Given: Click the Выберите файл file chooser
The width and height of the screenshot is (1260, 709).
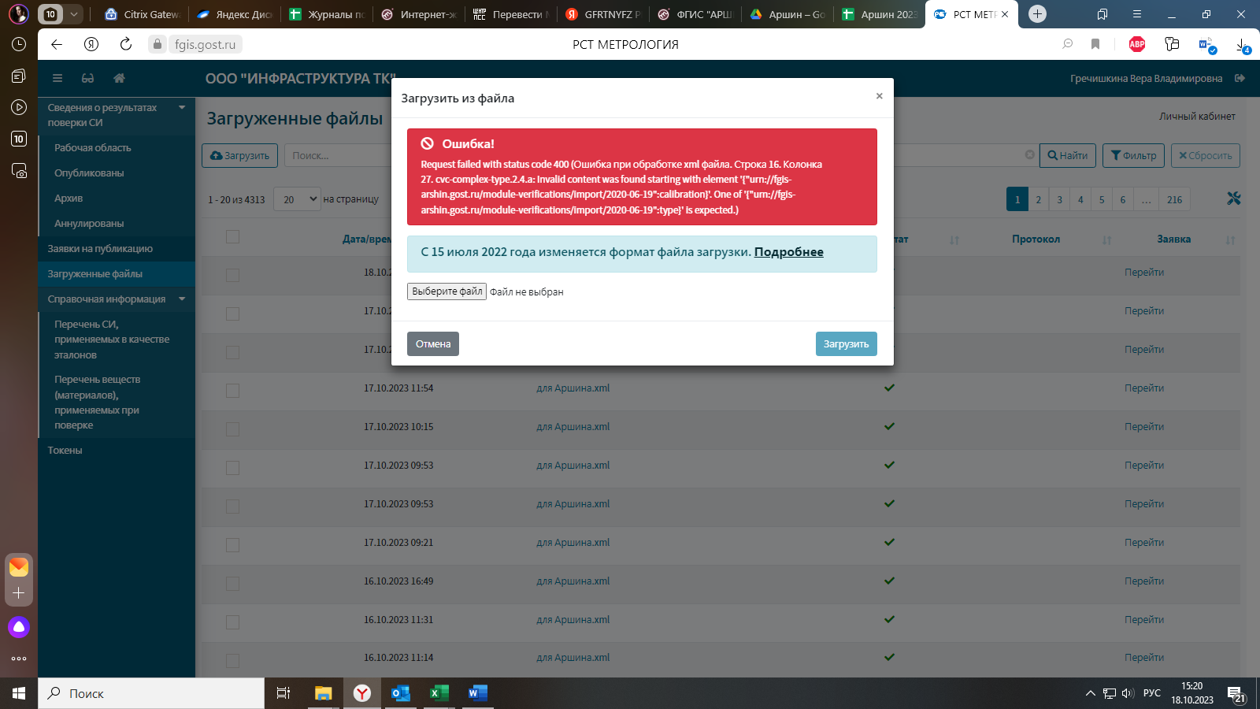Looking at the screenshot, I should coord(447,291).
